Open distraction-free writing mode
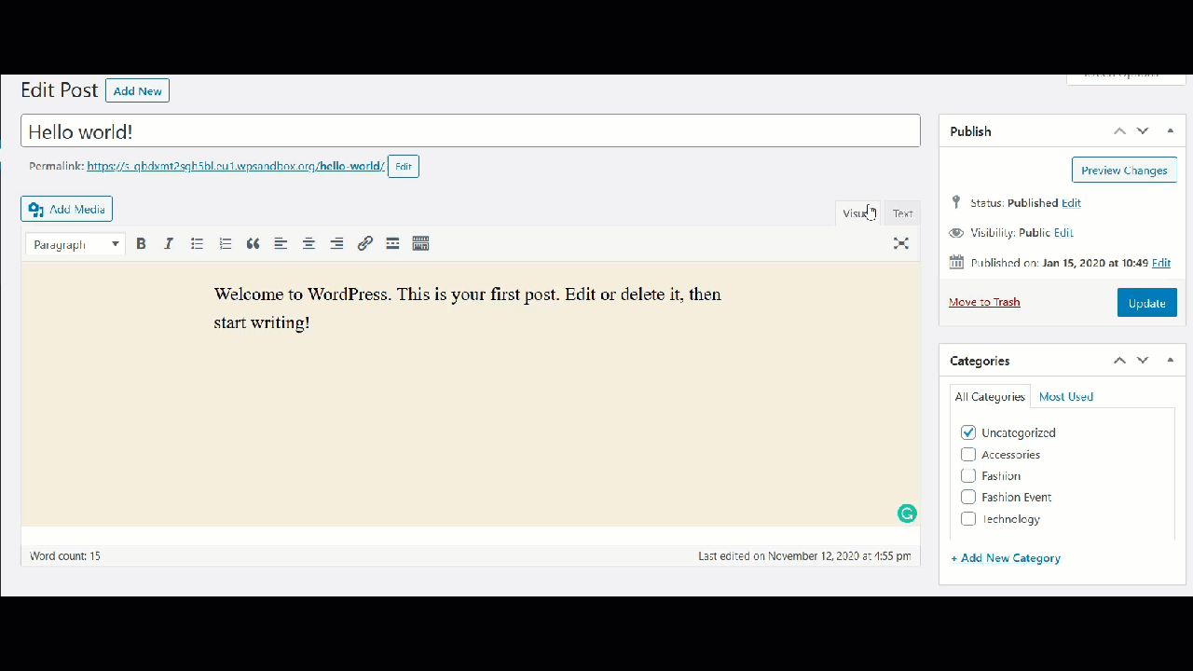Viewport: 1193px width, 671px height. click(900, 243)
